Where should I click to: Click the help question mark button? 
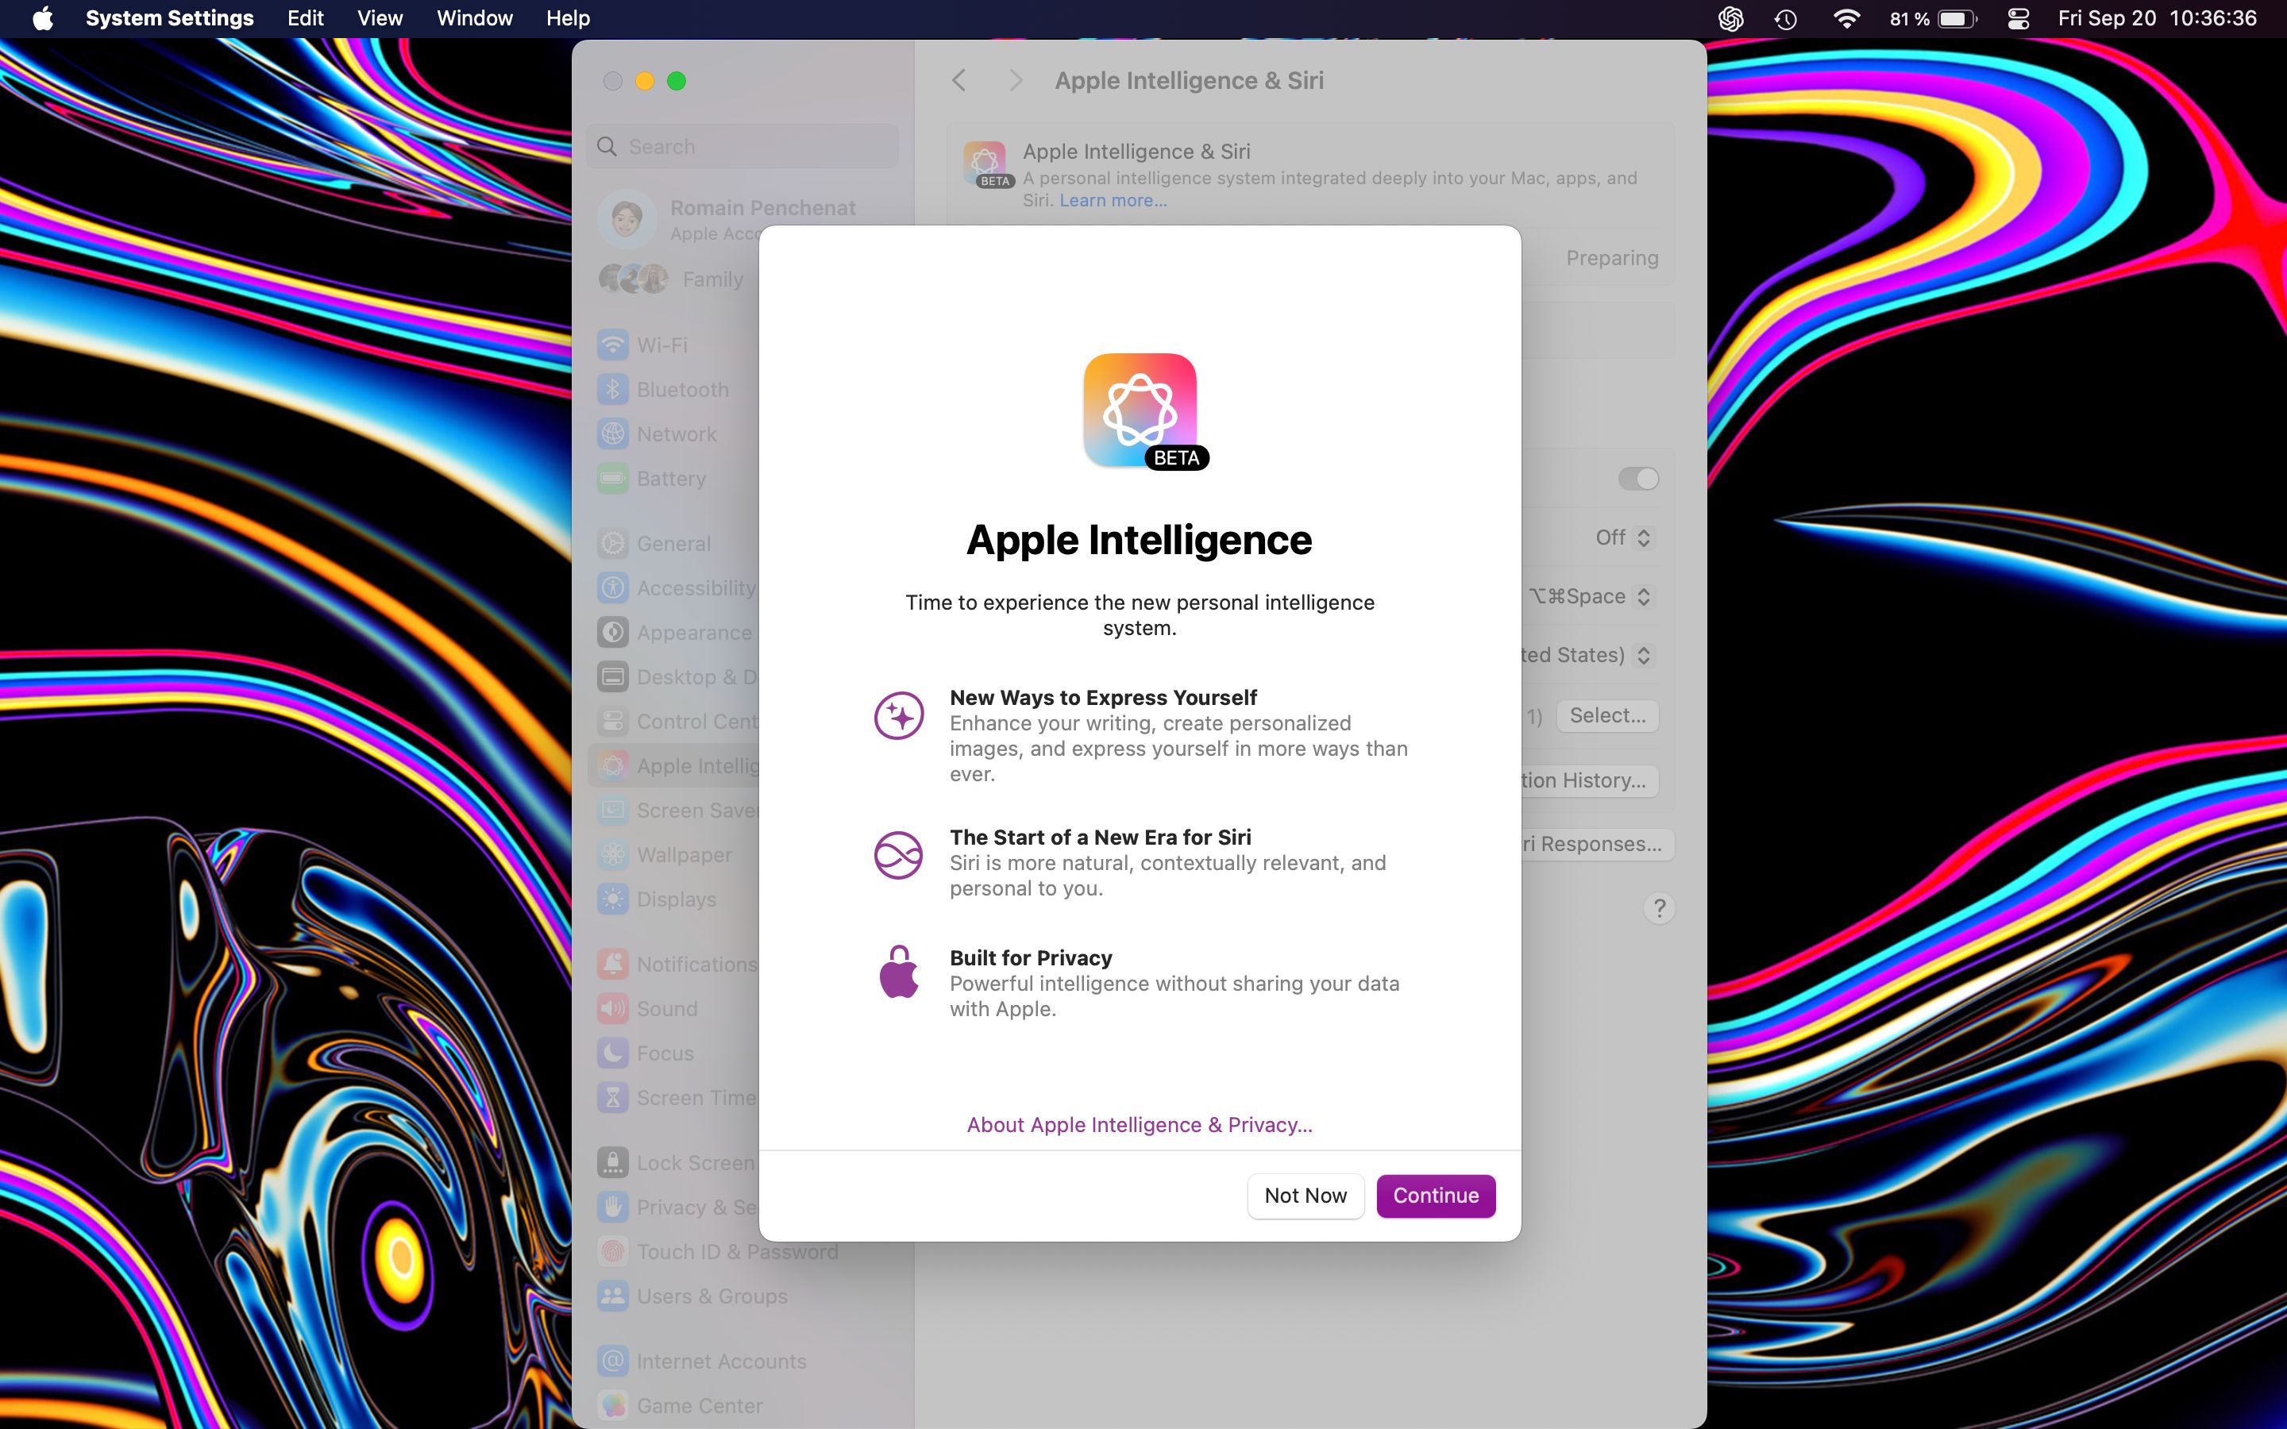pos(1659,908)
